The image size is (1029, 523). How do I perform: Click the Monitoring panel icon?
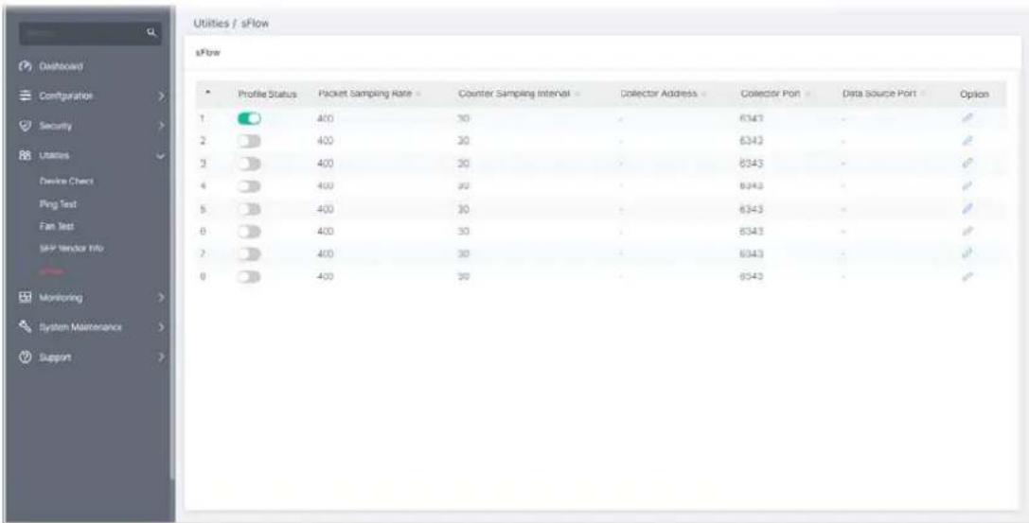27,298
